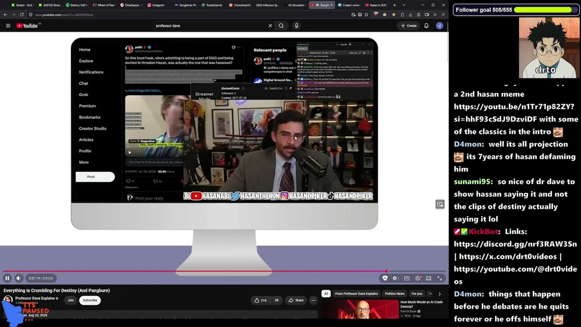The height and width of the screenshot is (327, 581).
Task: Click the miniplayer icon at video edge
Action: (x=440, y=204)
